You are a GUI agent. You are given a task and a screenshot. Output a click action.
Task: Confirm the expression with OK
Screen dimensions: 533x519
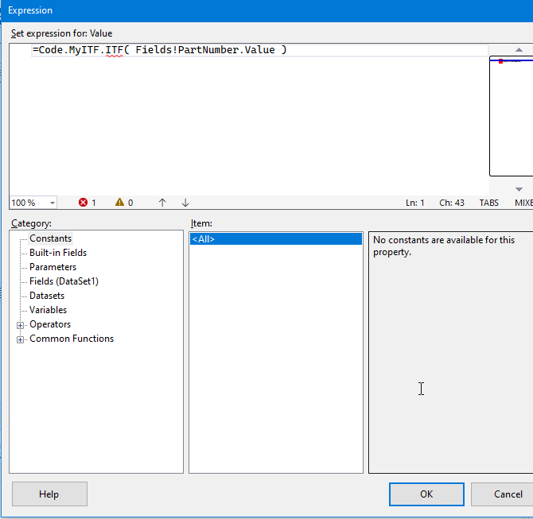426,494
